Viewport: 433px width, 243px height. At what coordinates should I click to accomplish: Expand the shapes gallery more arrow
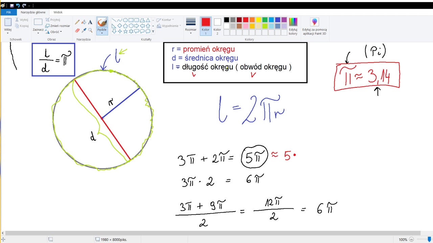[x=153, y=31]
